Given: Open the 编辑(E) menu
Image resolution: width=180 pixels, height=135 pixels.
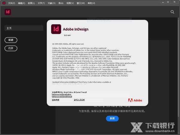Looking at the screenshot, I should click(22, 3).
